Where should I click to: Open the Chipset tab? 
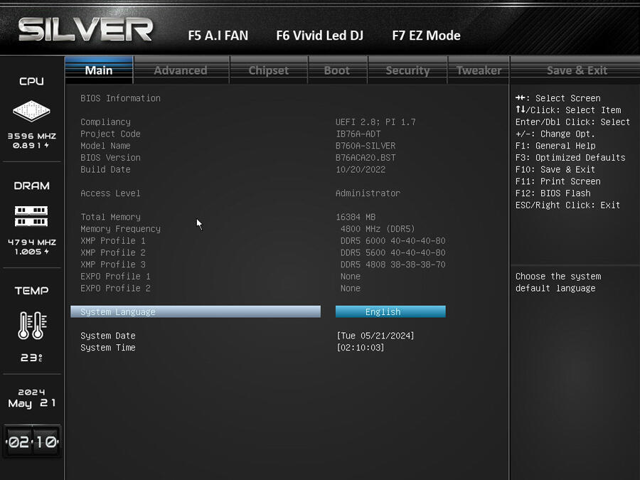(269, 70)
